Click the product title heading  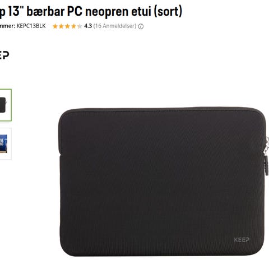pyautogui.click(x=91, y=12)
